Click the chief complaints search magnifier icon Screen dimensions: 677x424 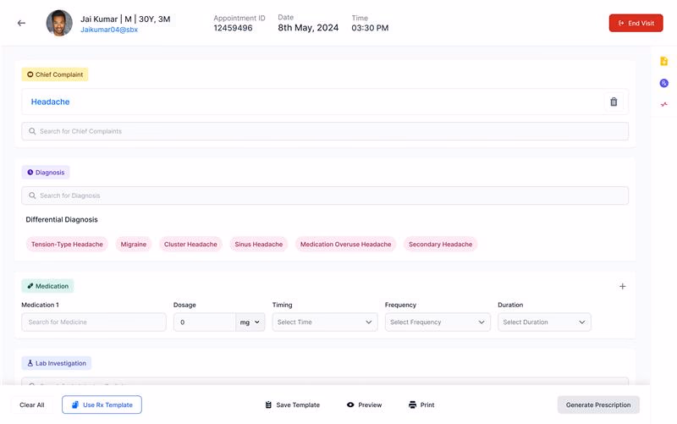click(x=32, y=131)
